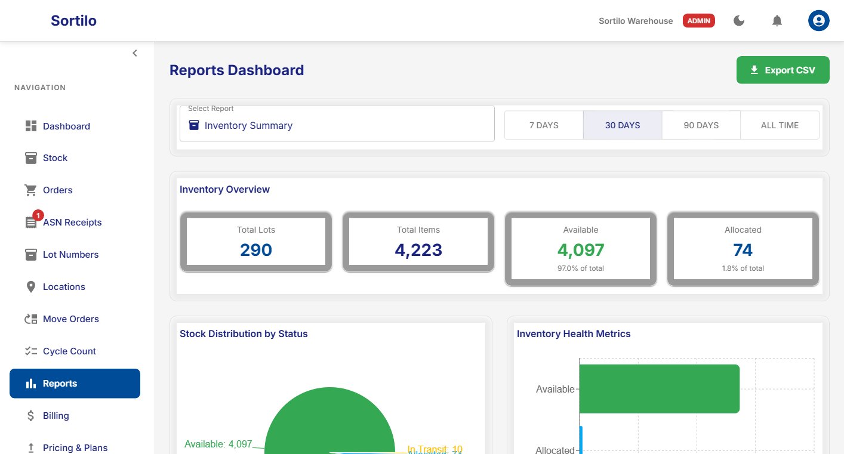Viewport: 844px width, 454px height.
Task: Export the report as CSV
Action: (x=783, y=70)
